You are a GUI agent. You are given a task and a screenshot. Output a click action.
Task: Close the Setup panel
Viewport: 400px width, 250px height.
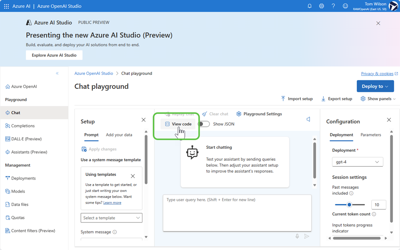(x=143, y=120)
